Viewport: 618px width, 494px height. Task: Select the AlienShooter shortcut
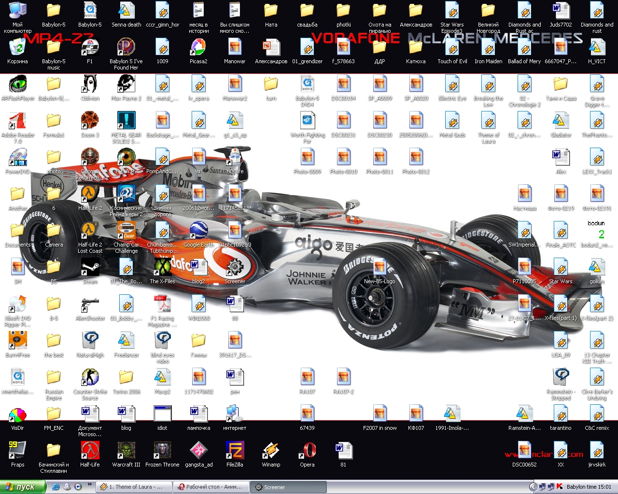(90, 308)
